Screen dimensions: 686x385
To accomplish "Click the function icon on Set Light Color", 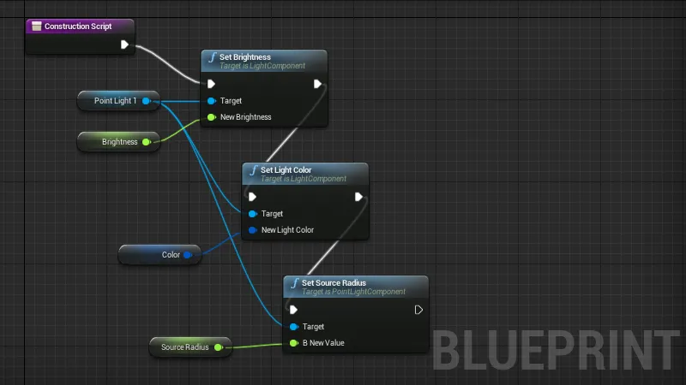I will (254, 170).
